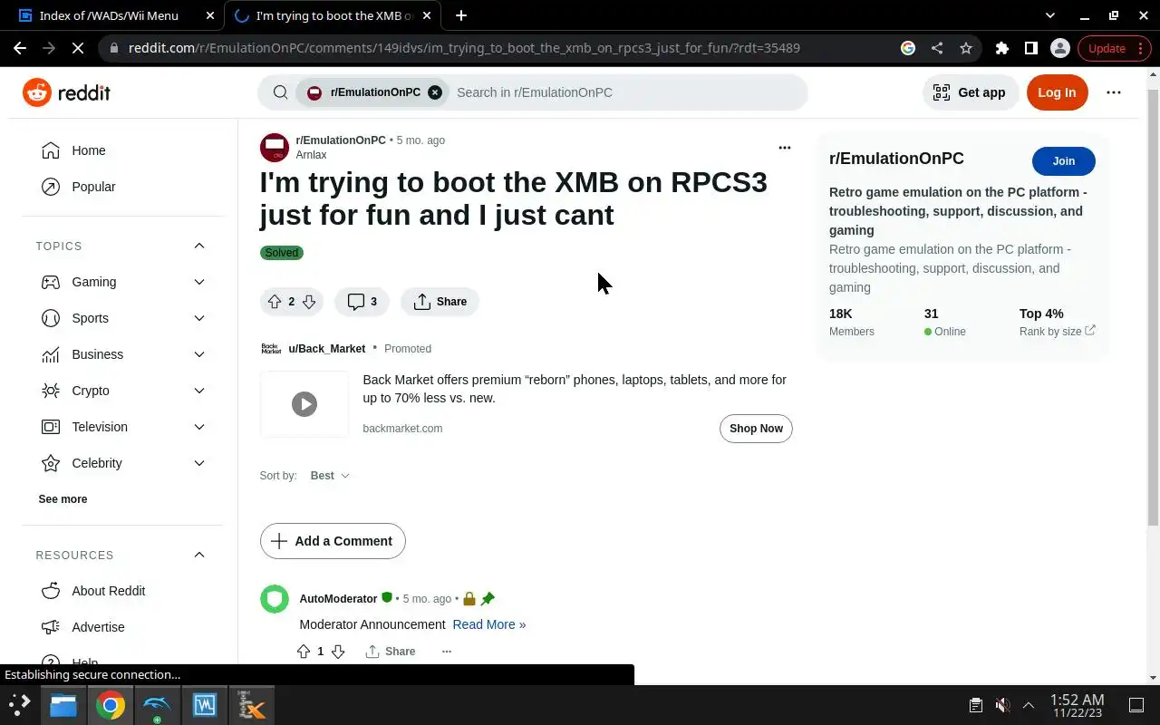Click Add a Comment button

[333, 541]
